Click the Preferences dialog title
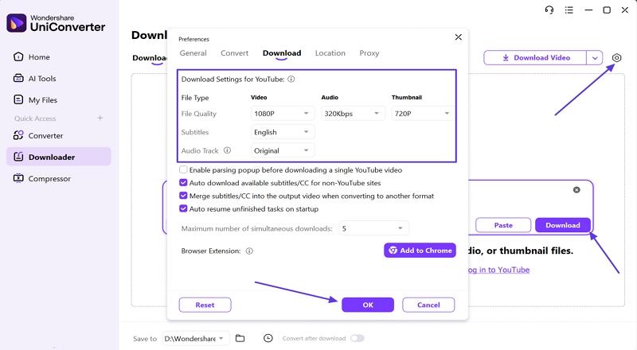 tap(193, 39)
